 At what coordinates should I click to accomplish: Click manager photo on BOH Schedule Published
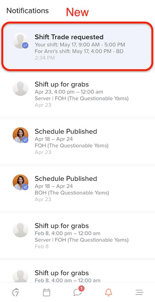(x=20, y=182)
